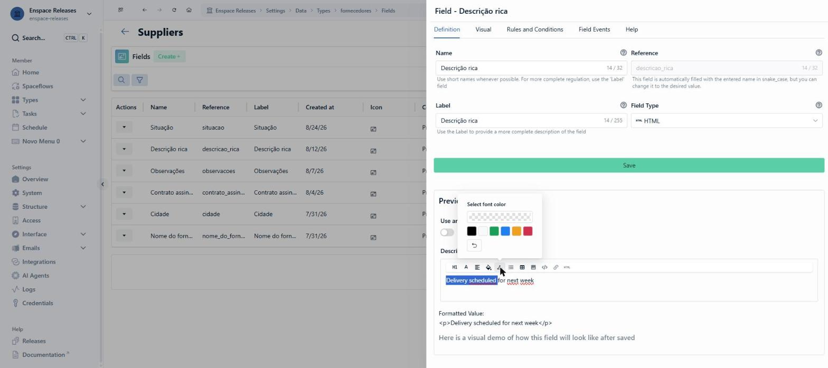Go to home via the top bar house icon
Screen dimensions: 828x368
(x=189, y=10)
